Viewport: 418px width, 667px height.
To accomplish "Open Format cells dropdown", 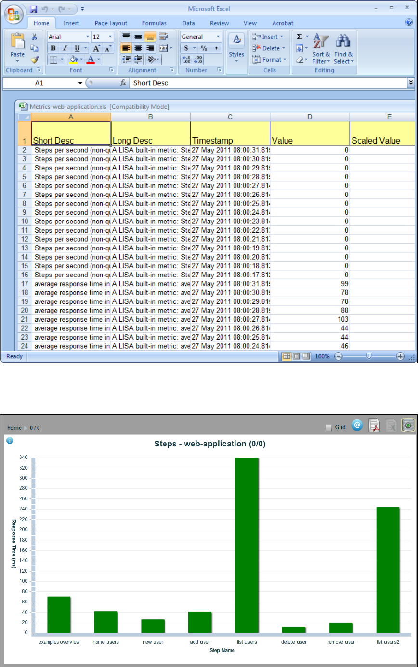I will click(x=268, y=60).
